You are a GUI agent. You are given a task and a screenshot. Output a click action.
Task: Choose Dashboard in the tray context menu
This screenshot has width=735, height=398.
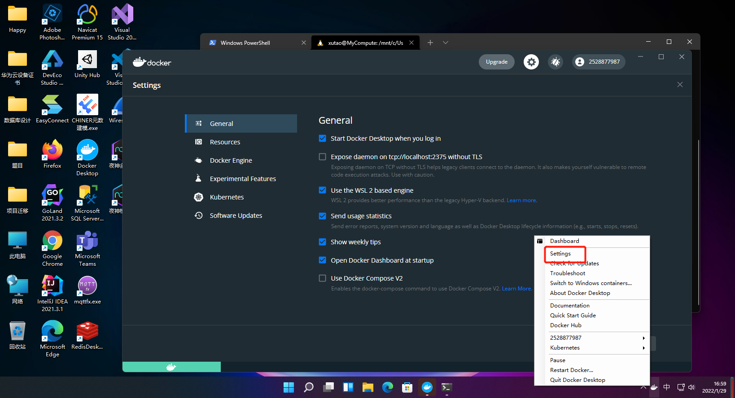[x=592, y=241]
